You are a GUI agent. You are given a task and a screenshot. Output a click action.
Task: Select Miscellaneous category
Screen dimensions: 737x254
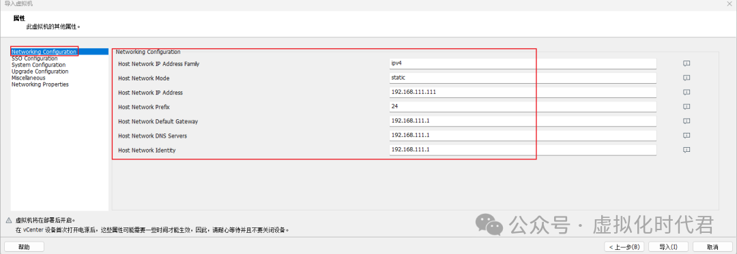point(28,78)
